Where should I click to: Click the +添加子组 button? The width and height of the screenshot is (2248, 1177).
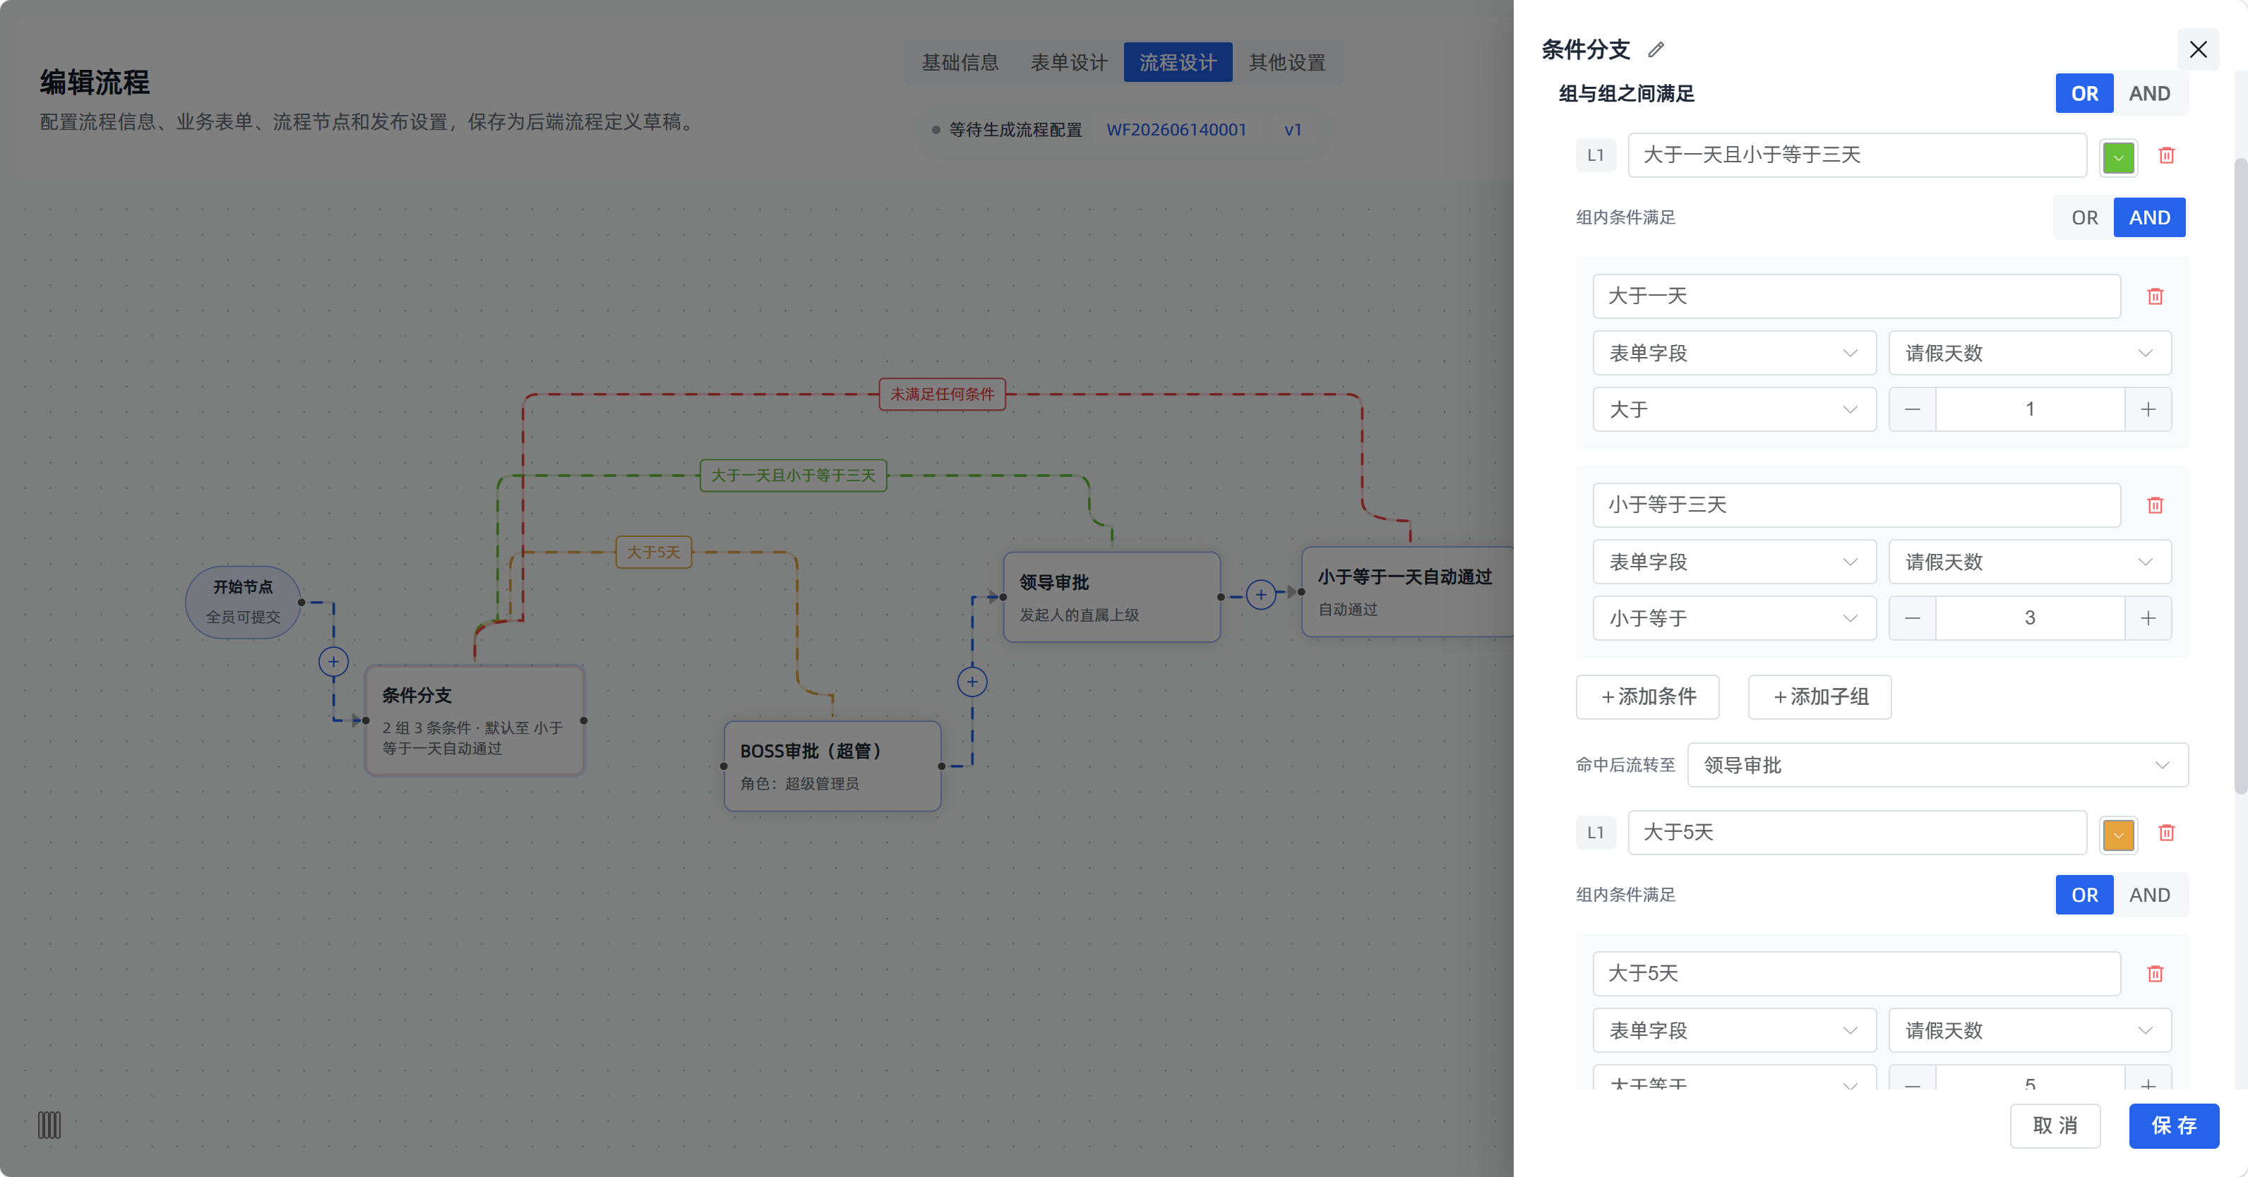(x=1819, y=696)
